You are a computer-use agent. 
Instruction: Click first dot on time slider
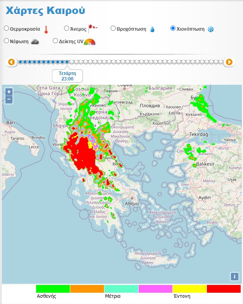click(x=20, y=62)
